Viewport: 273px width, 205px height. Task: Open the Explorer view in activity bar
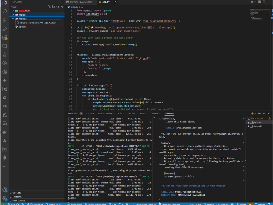tap(5, 3)
